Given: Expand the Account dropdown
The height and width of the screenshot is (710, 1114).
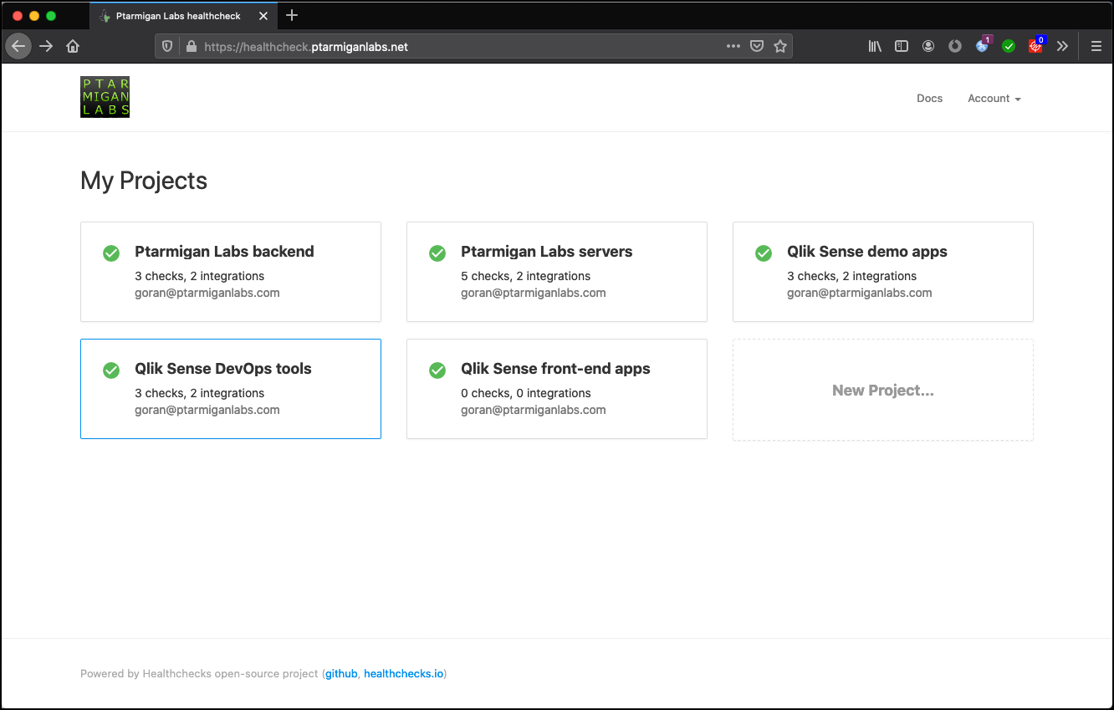Looking at the screenshot, I should click(x=994, y=98).
